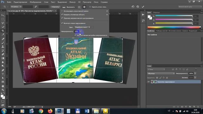Open crop ratio preset dropdown
This screenshot has height=114, width=203.
[x=16, y=7]
